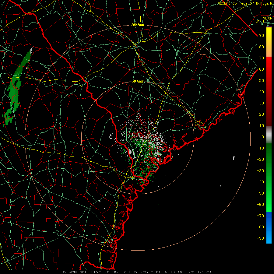Click the gray zero-velocity segment of the color scale
274x274 pixels.
click(x=269, y=135)
